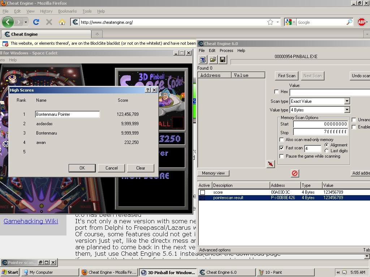Edit the Stop memory address field
This screenshot has width=370, height=277.
click(320, 132)
